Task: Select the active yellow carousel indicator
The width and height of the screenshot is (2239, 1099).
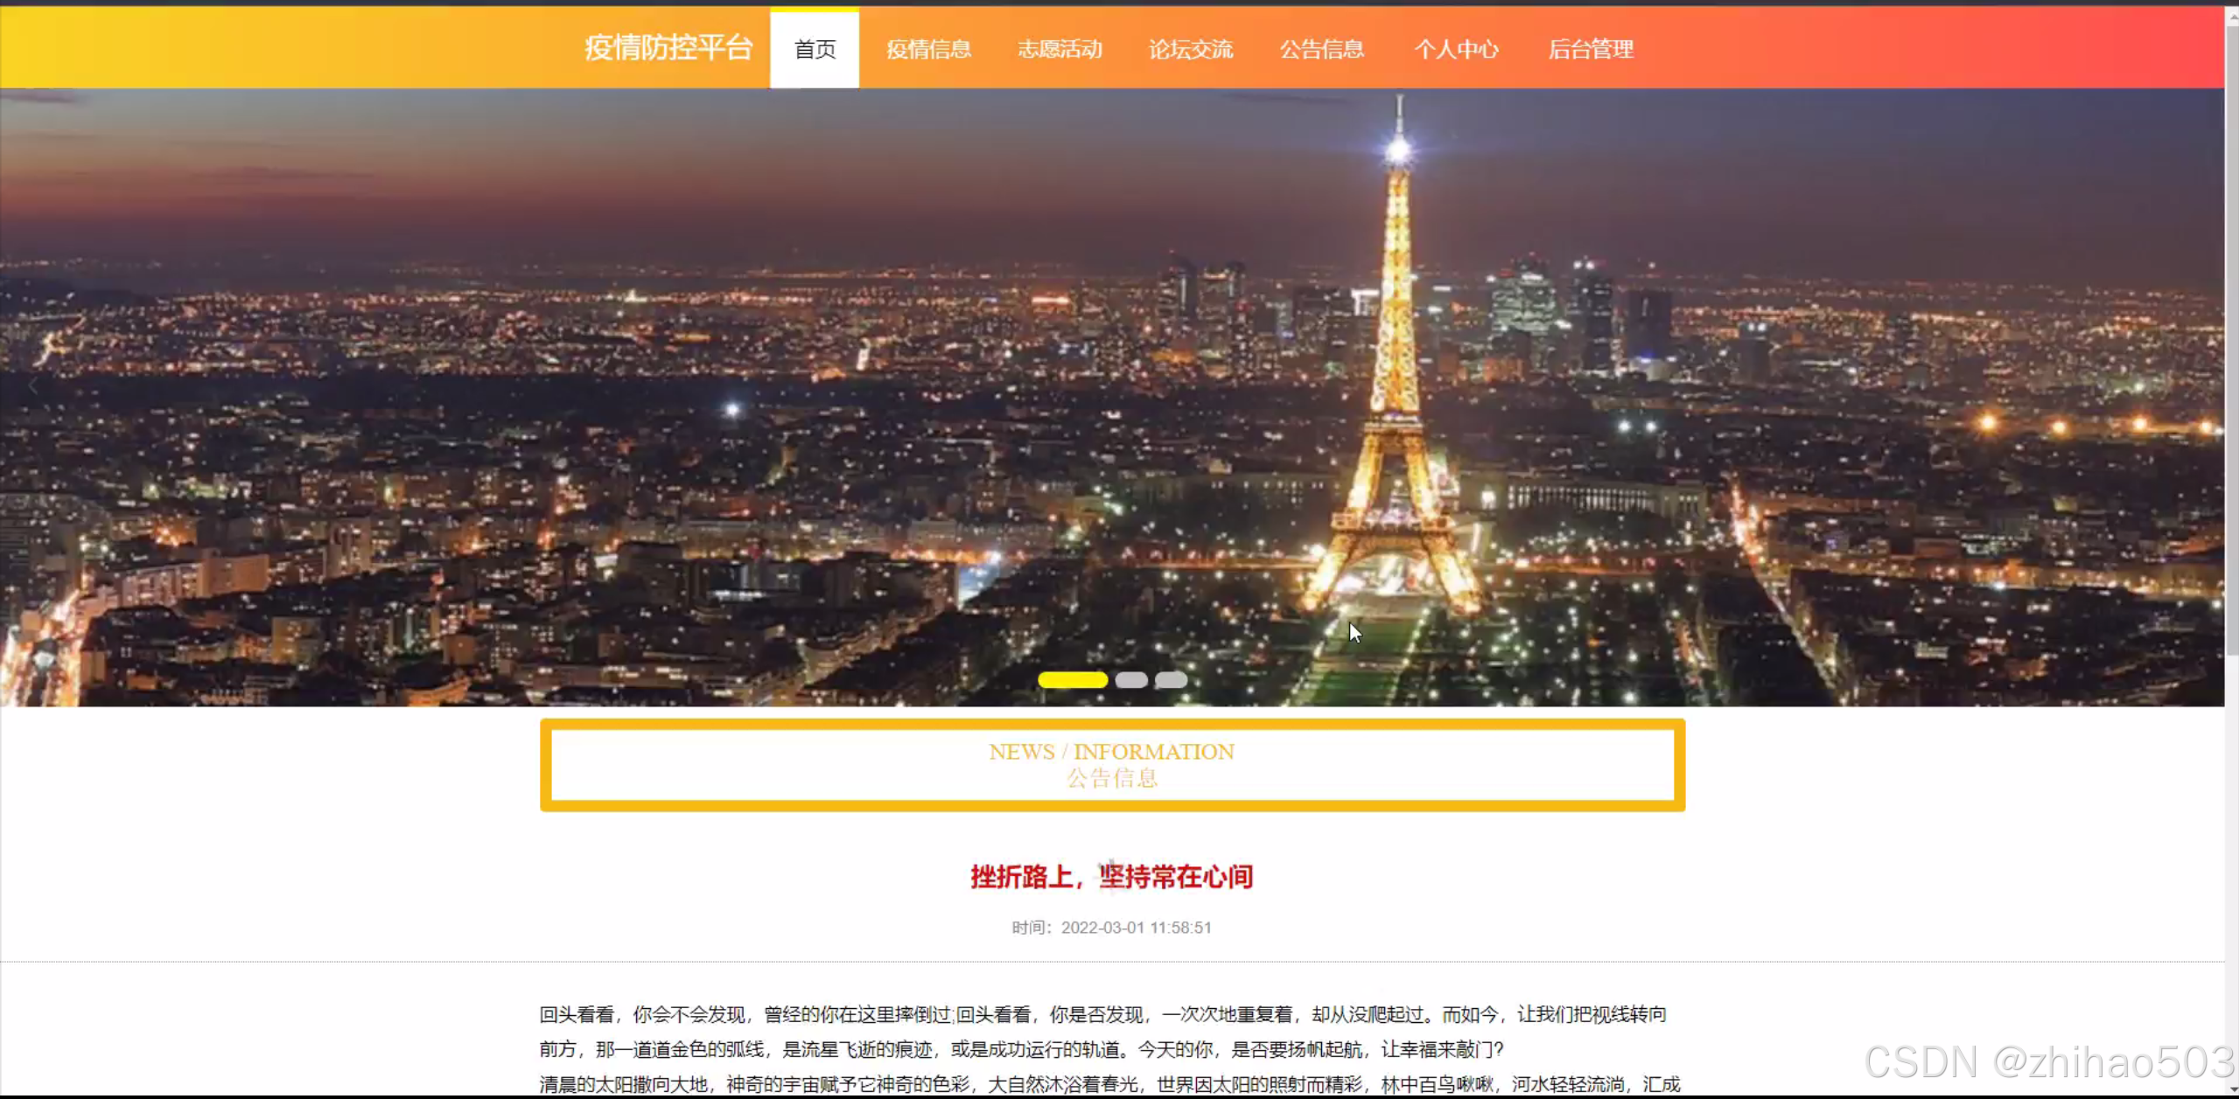Action: coord(1072,680)
